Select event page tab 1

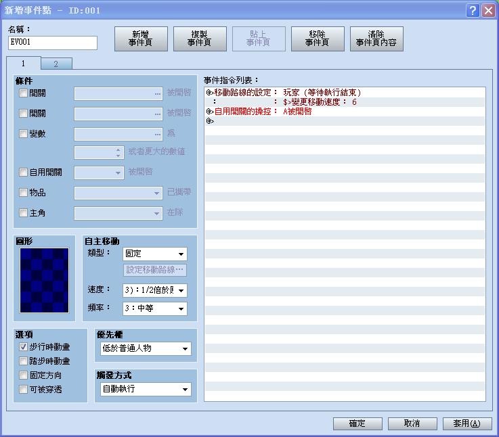click(x=24, y=63)
